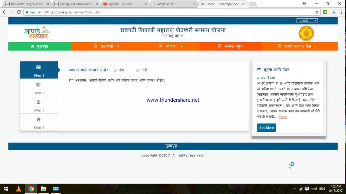Select the नाही radio button
This screenshot has width=346, height=194.
point(137,70)
